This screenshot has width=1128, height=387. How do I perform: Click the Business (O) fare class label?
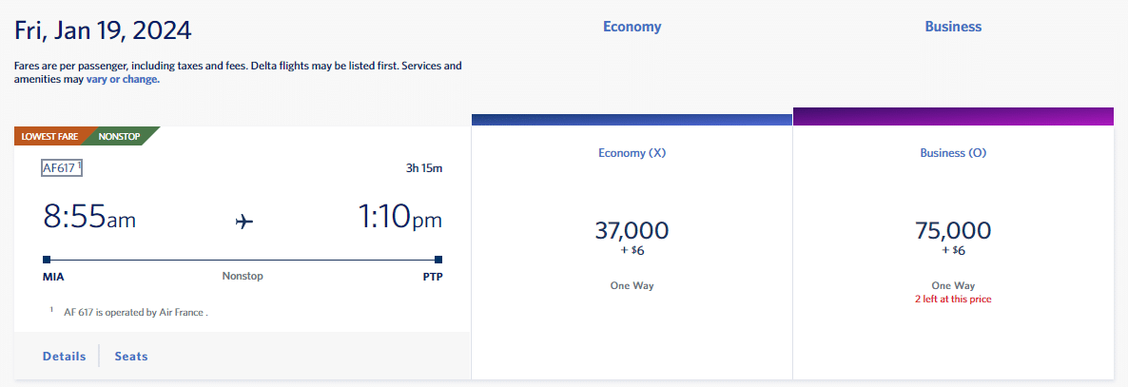pyautogui.click(x=953, y=152)
